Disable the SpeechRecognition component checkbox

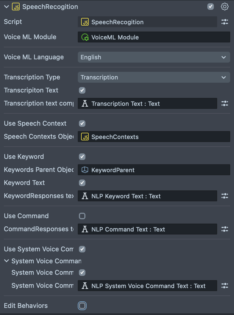tap(211, 7)
